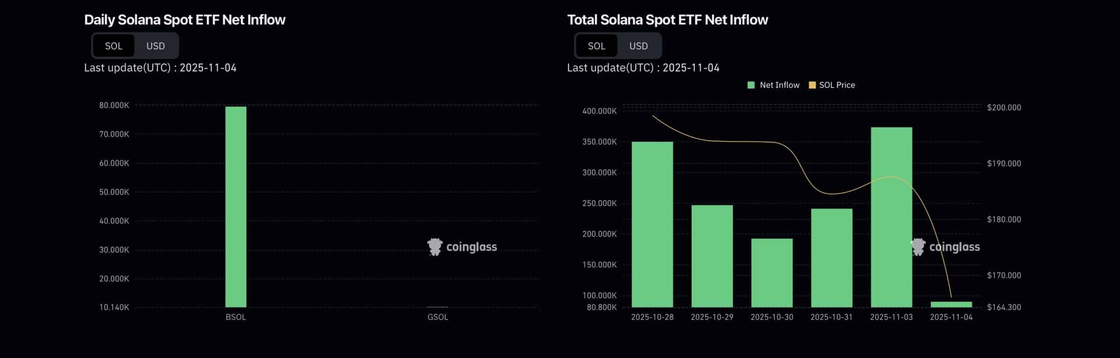
Task: Enable SOL units on total inflow chart
Action: coord(596,46)
